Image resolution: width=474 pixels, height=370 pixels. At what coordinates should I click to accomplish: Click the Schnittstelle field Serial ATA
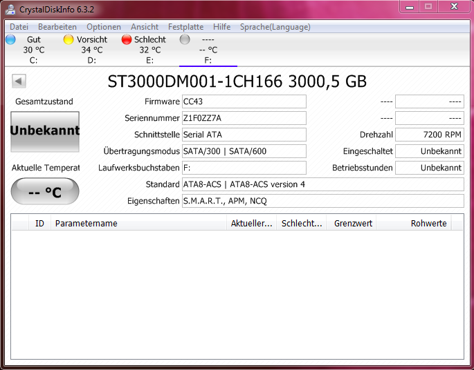pos(244,135)
